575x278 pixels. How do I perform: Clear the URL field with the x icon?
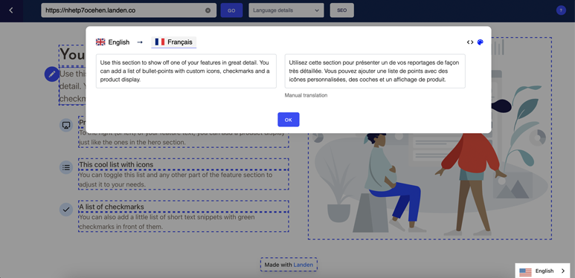click(x=208, y=10)
